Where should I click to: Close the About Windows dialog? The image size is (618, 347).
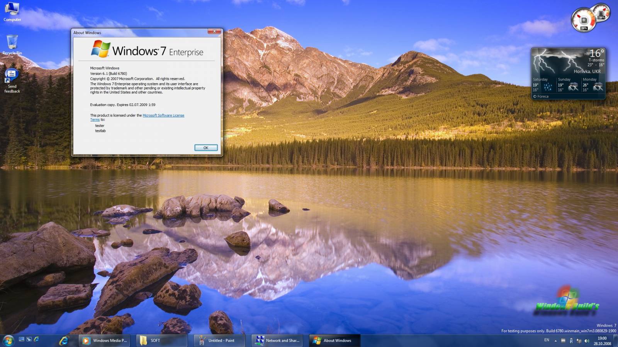click(214, 31)
